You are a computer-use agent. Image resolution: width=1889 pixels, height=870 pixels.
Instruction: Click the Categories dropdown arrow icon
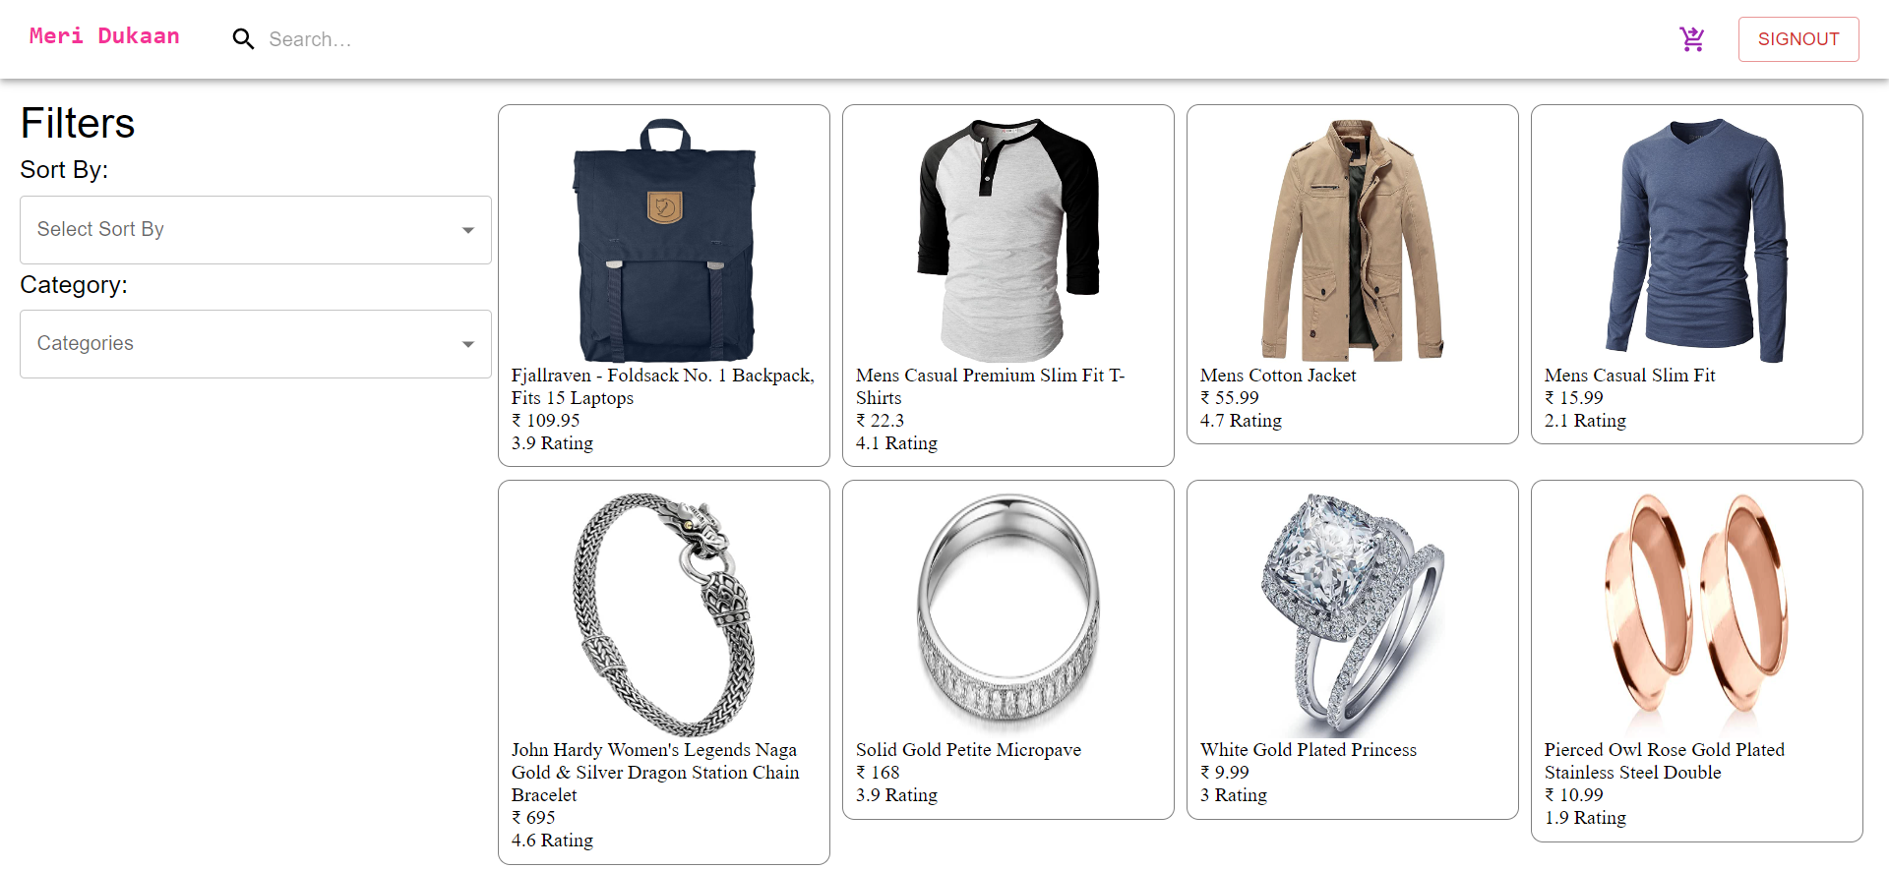[x=468, y=344]
